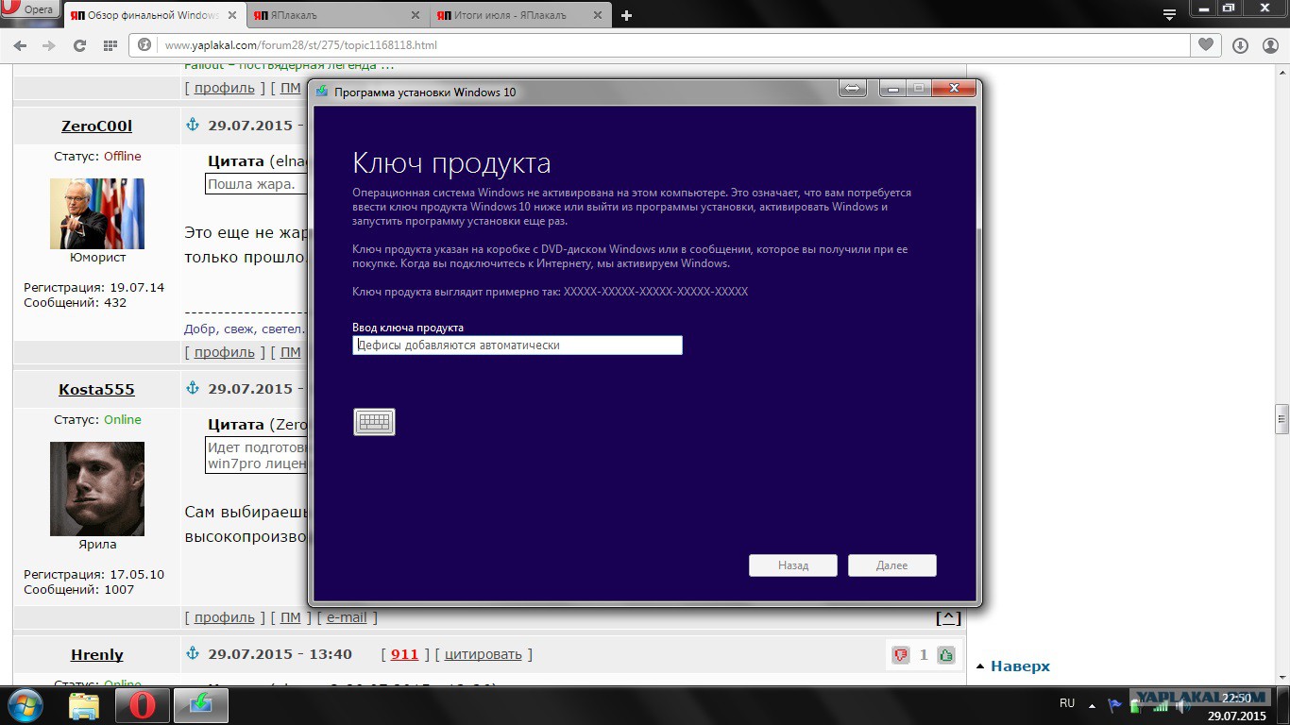Open the Speed Dial grid
The height and width of the screenshot is (725, 1290).
110,45
